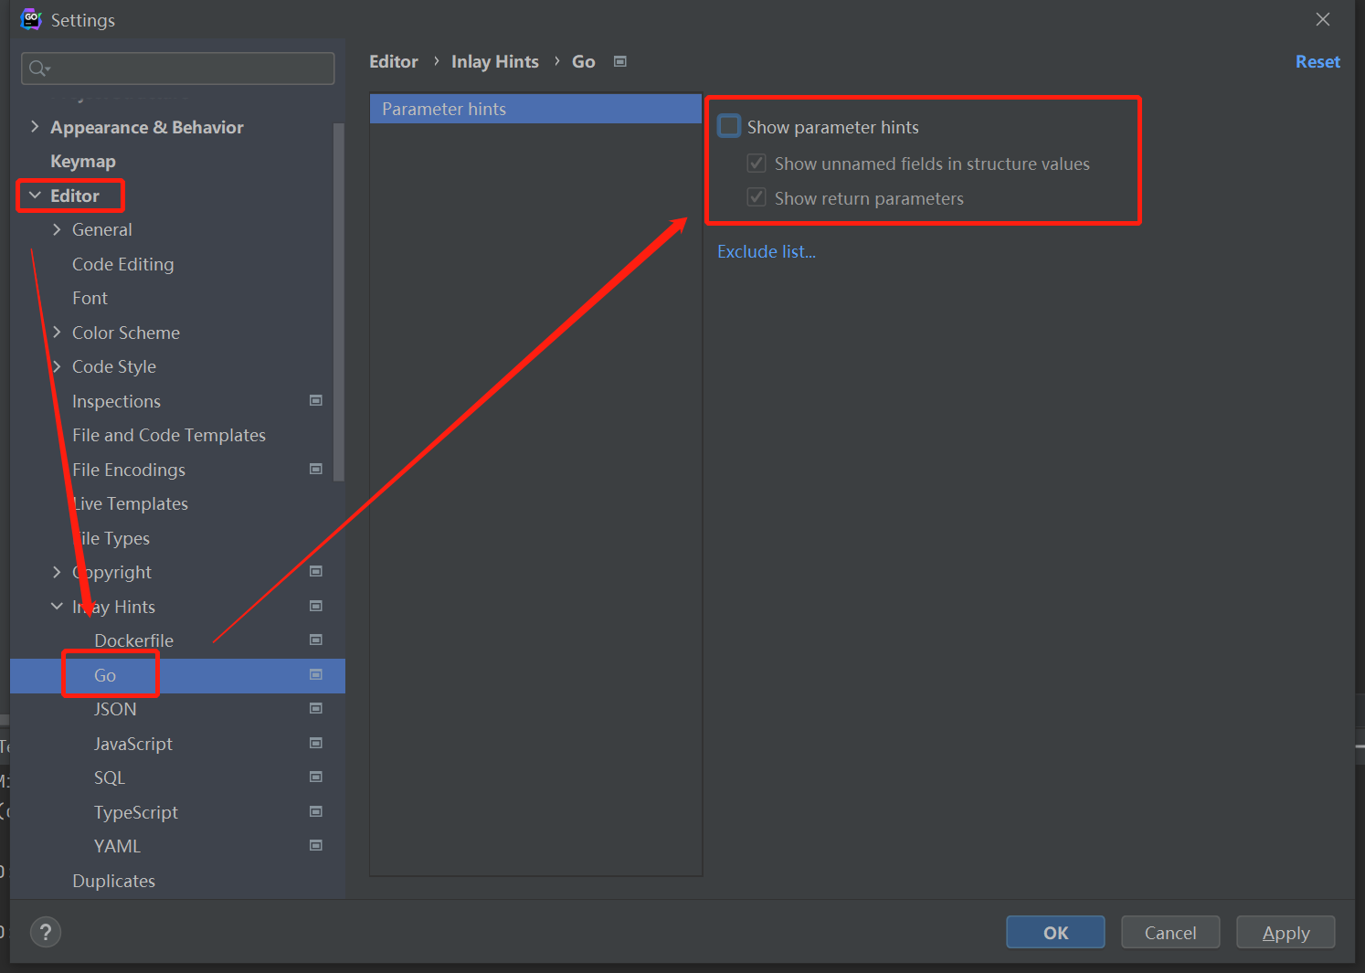The image size is (1365, 973).
Task: Click the settings tree vertical scrollbar
Action: tap(339, 301)
